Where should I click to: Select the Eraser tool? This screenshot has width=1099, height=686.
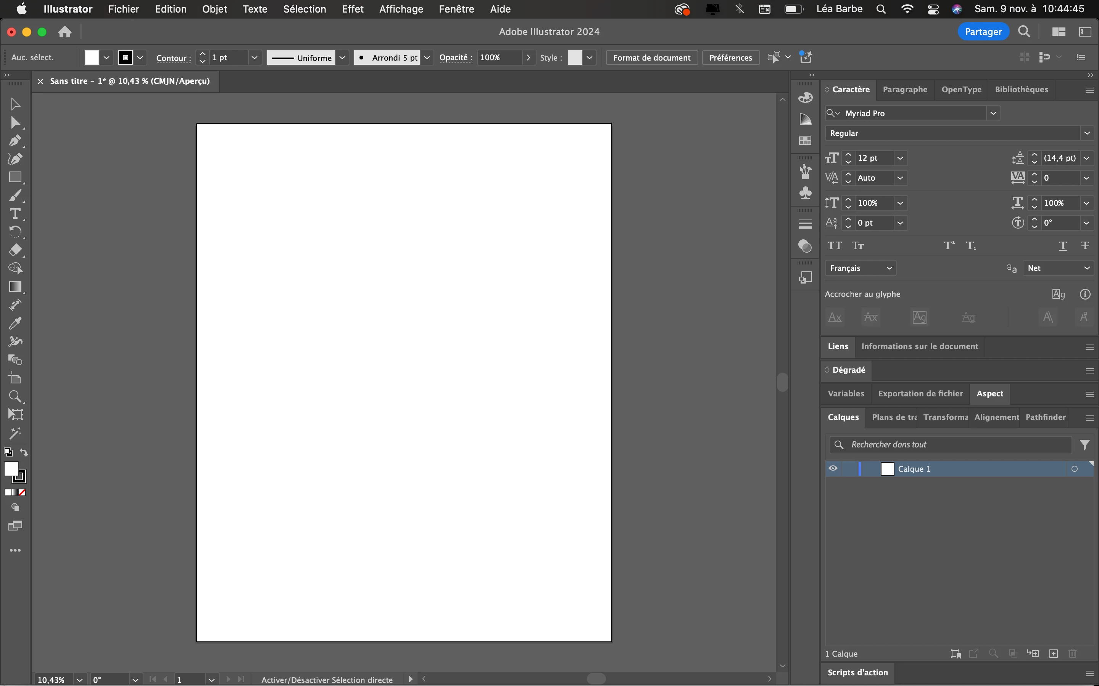pyautogui.click(x=15, y=250)
